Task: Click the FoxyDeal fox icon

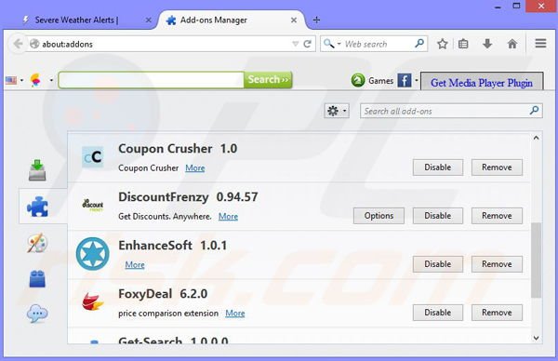Action: [x=92, y=301]
